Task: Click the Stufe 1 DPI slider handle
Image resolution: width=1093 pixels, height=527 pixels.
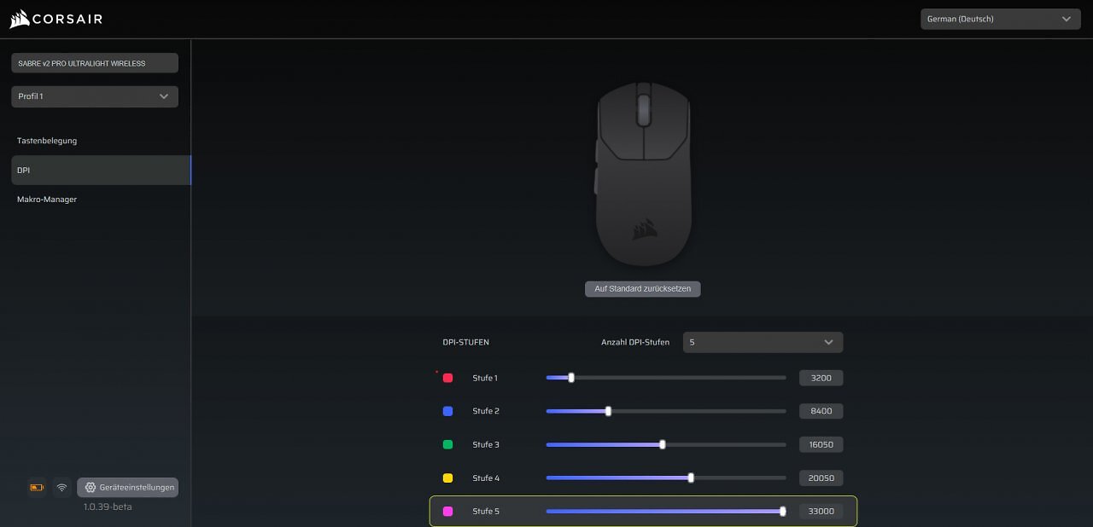Action: (571, 377)
